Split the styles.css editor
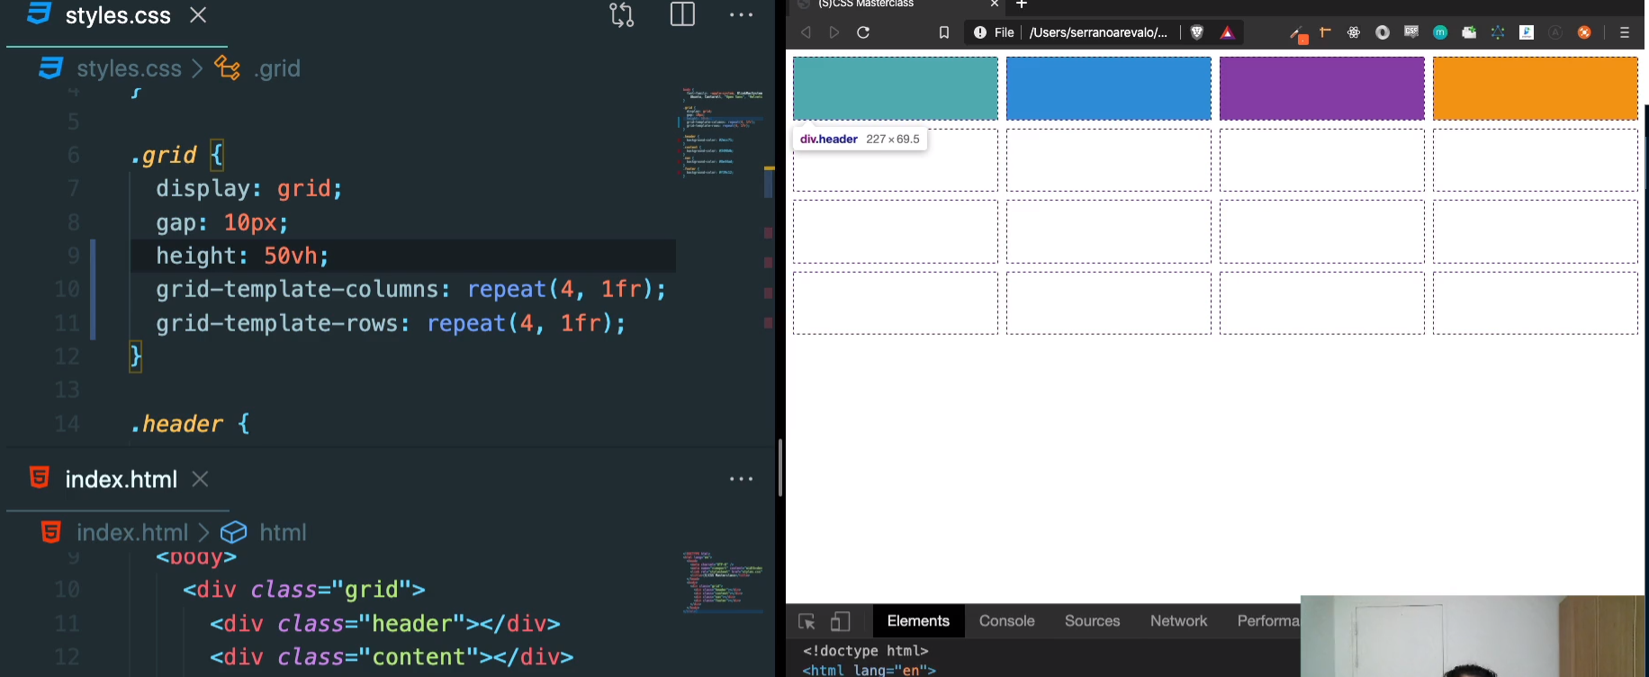Image resolution: width=1649 pixels, height=677 pixels. point(683,14)
